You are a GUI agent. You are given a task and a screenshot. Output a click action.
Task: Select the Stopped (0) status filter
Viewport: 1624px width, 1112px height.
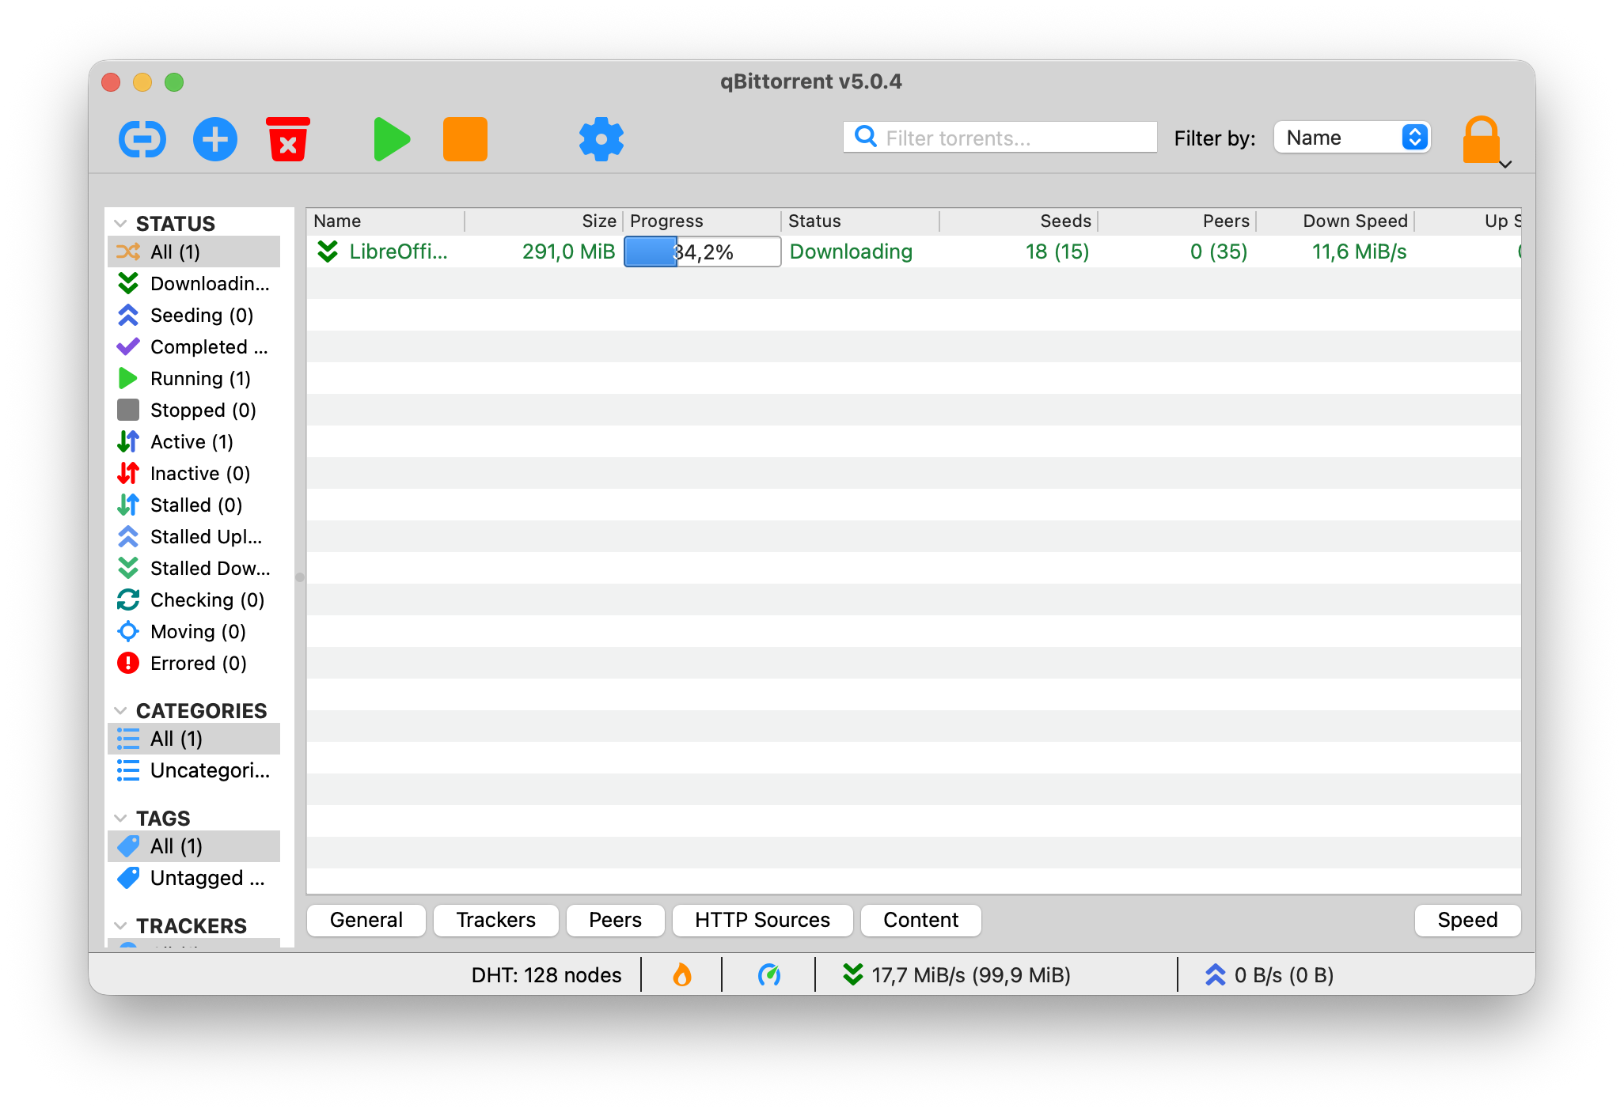tap(194, 410)
